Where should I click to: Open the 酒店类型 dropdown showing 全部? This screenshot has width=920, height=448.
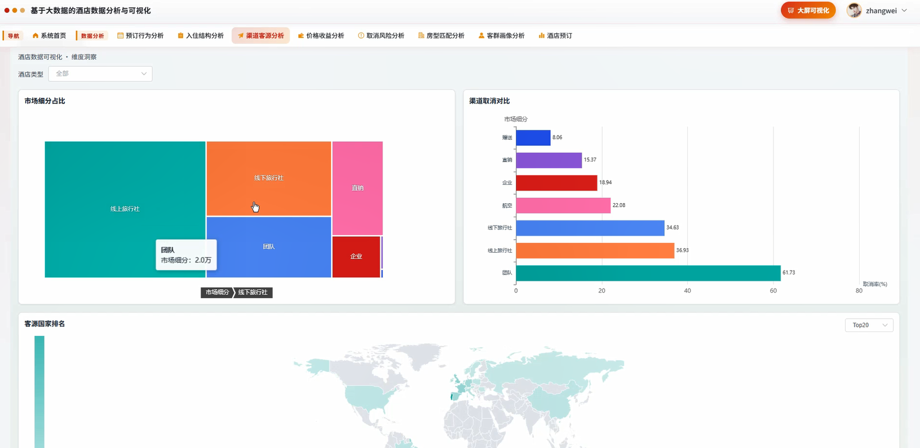point(100,74)
